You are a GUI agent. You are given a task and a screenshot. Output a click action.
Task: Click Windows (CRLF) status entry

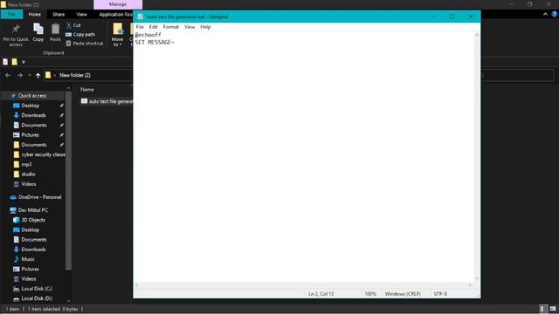[403, 294]
